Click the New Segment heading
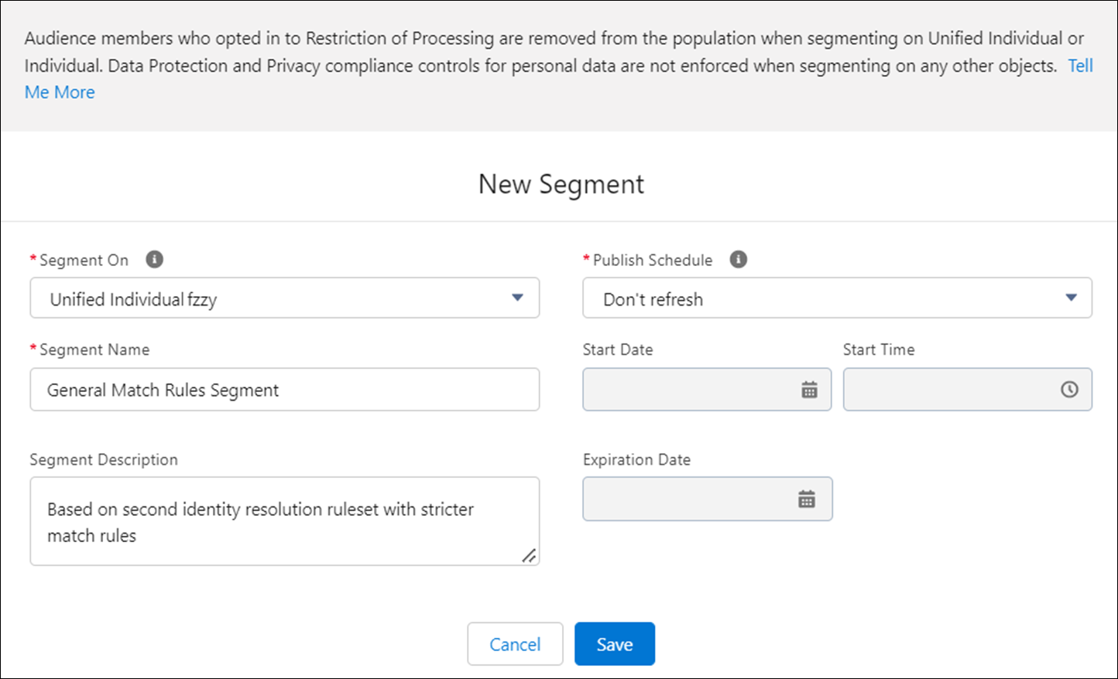 pos(561,184)
